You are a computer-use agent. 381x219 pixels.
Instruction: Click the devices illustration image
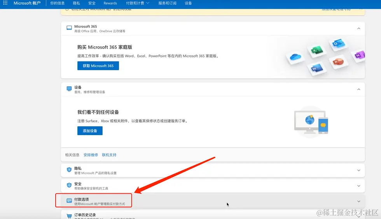311,122
